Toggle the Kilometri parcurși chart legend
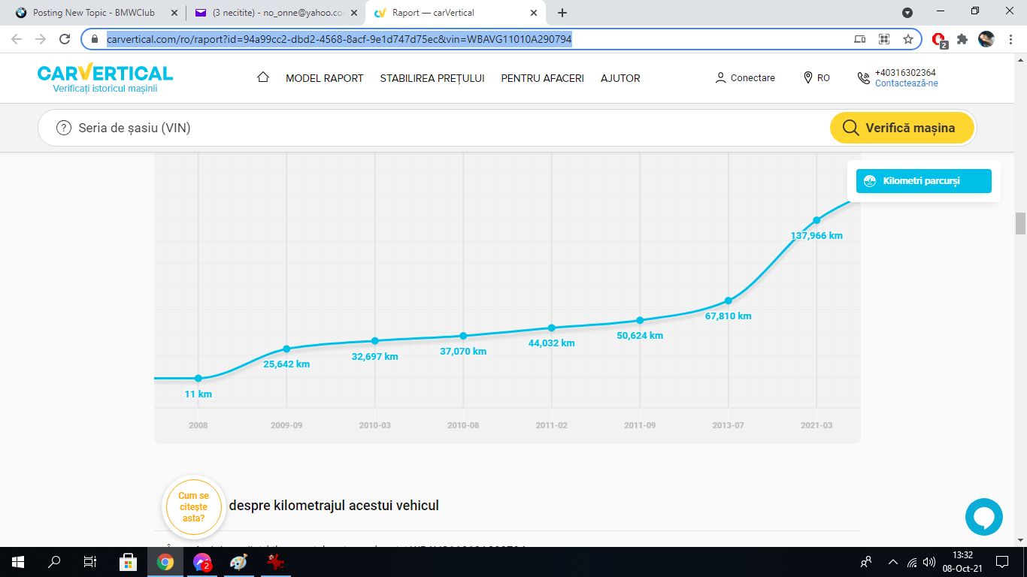The image size is (1027, 577). click(923, 181)
